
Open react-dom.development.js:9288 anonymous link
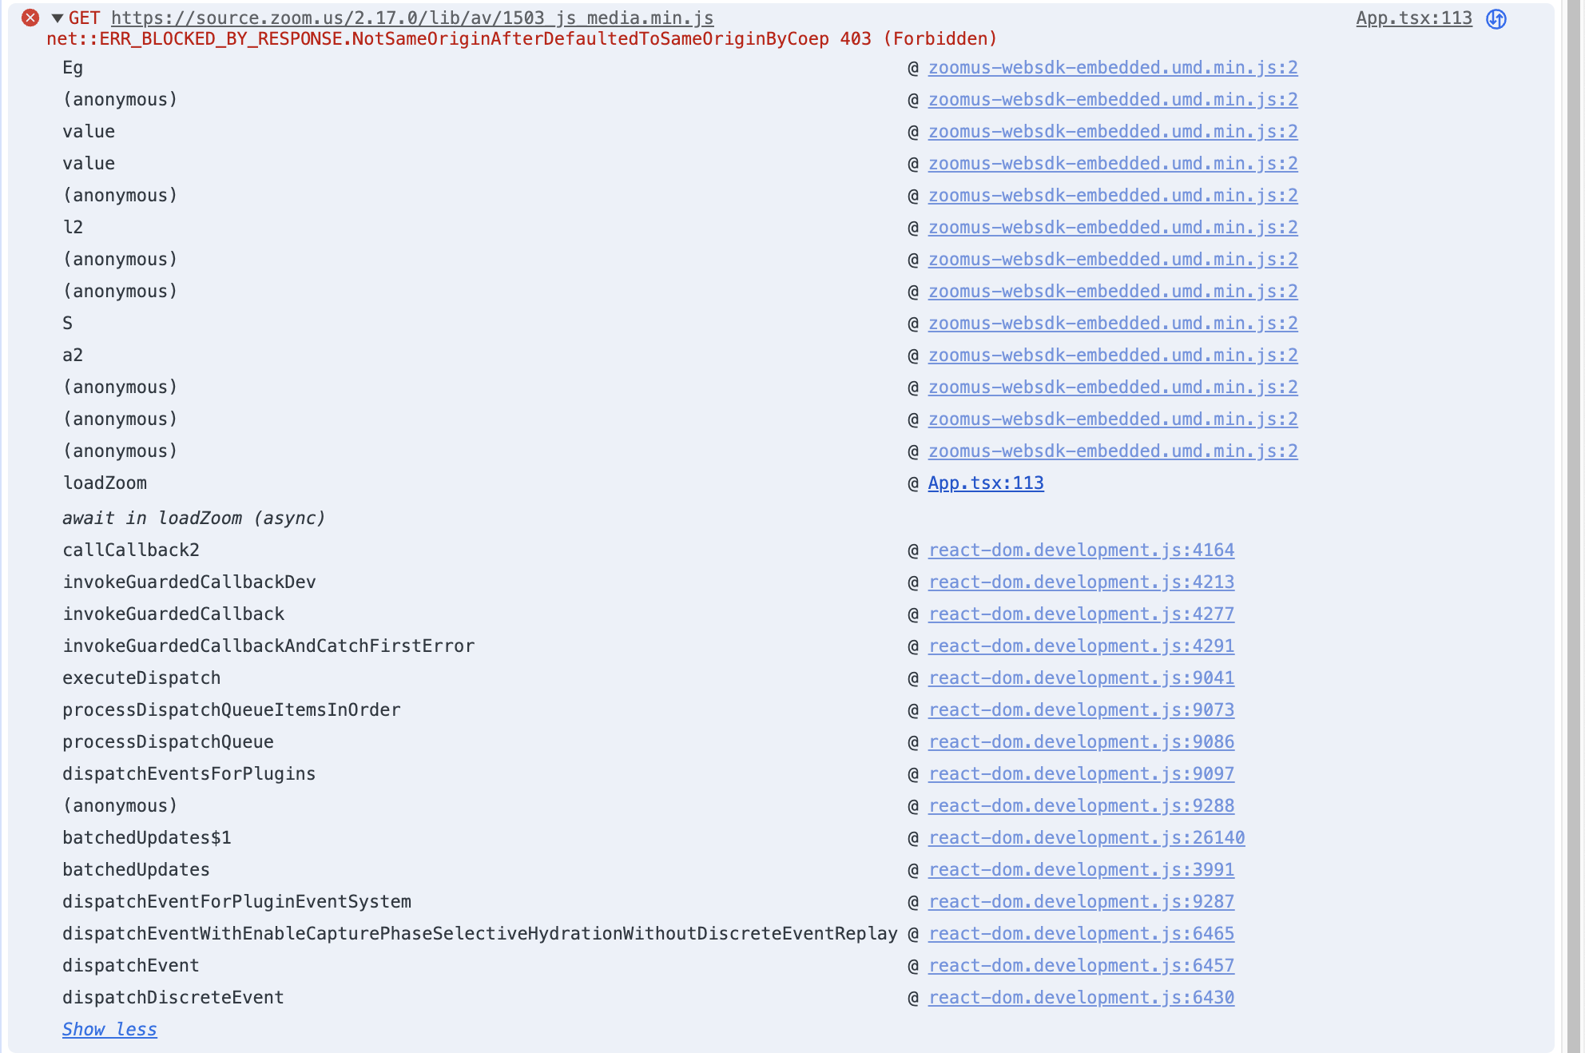[1081, 805]
